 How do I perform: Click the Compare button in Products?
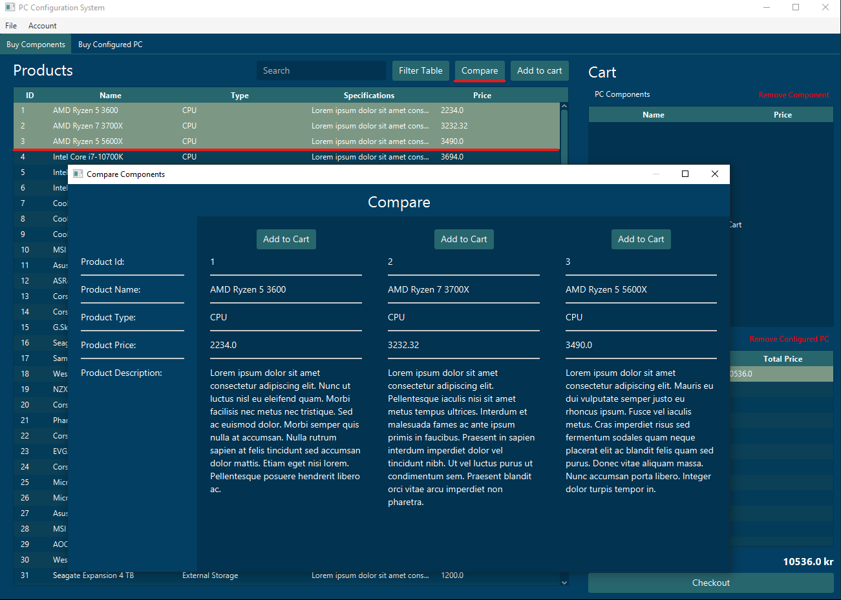click(480, 71)
